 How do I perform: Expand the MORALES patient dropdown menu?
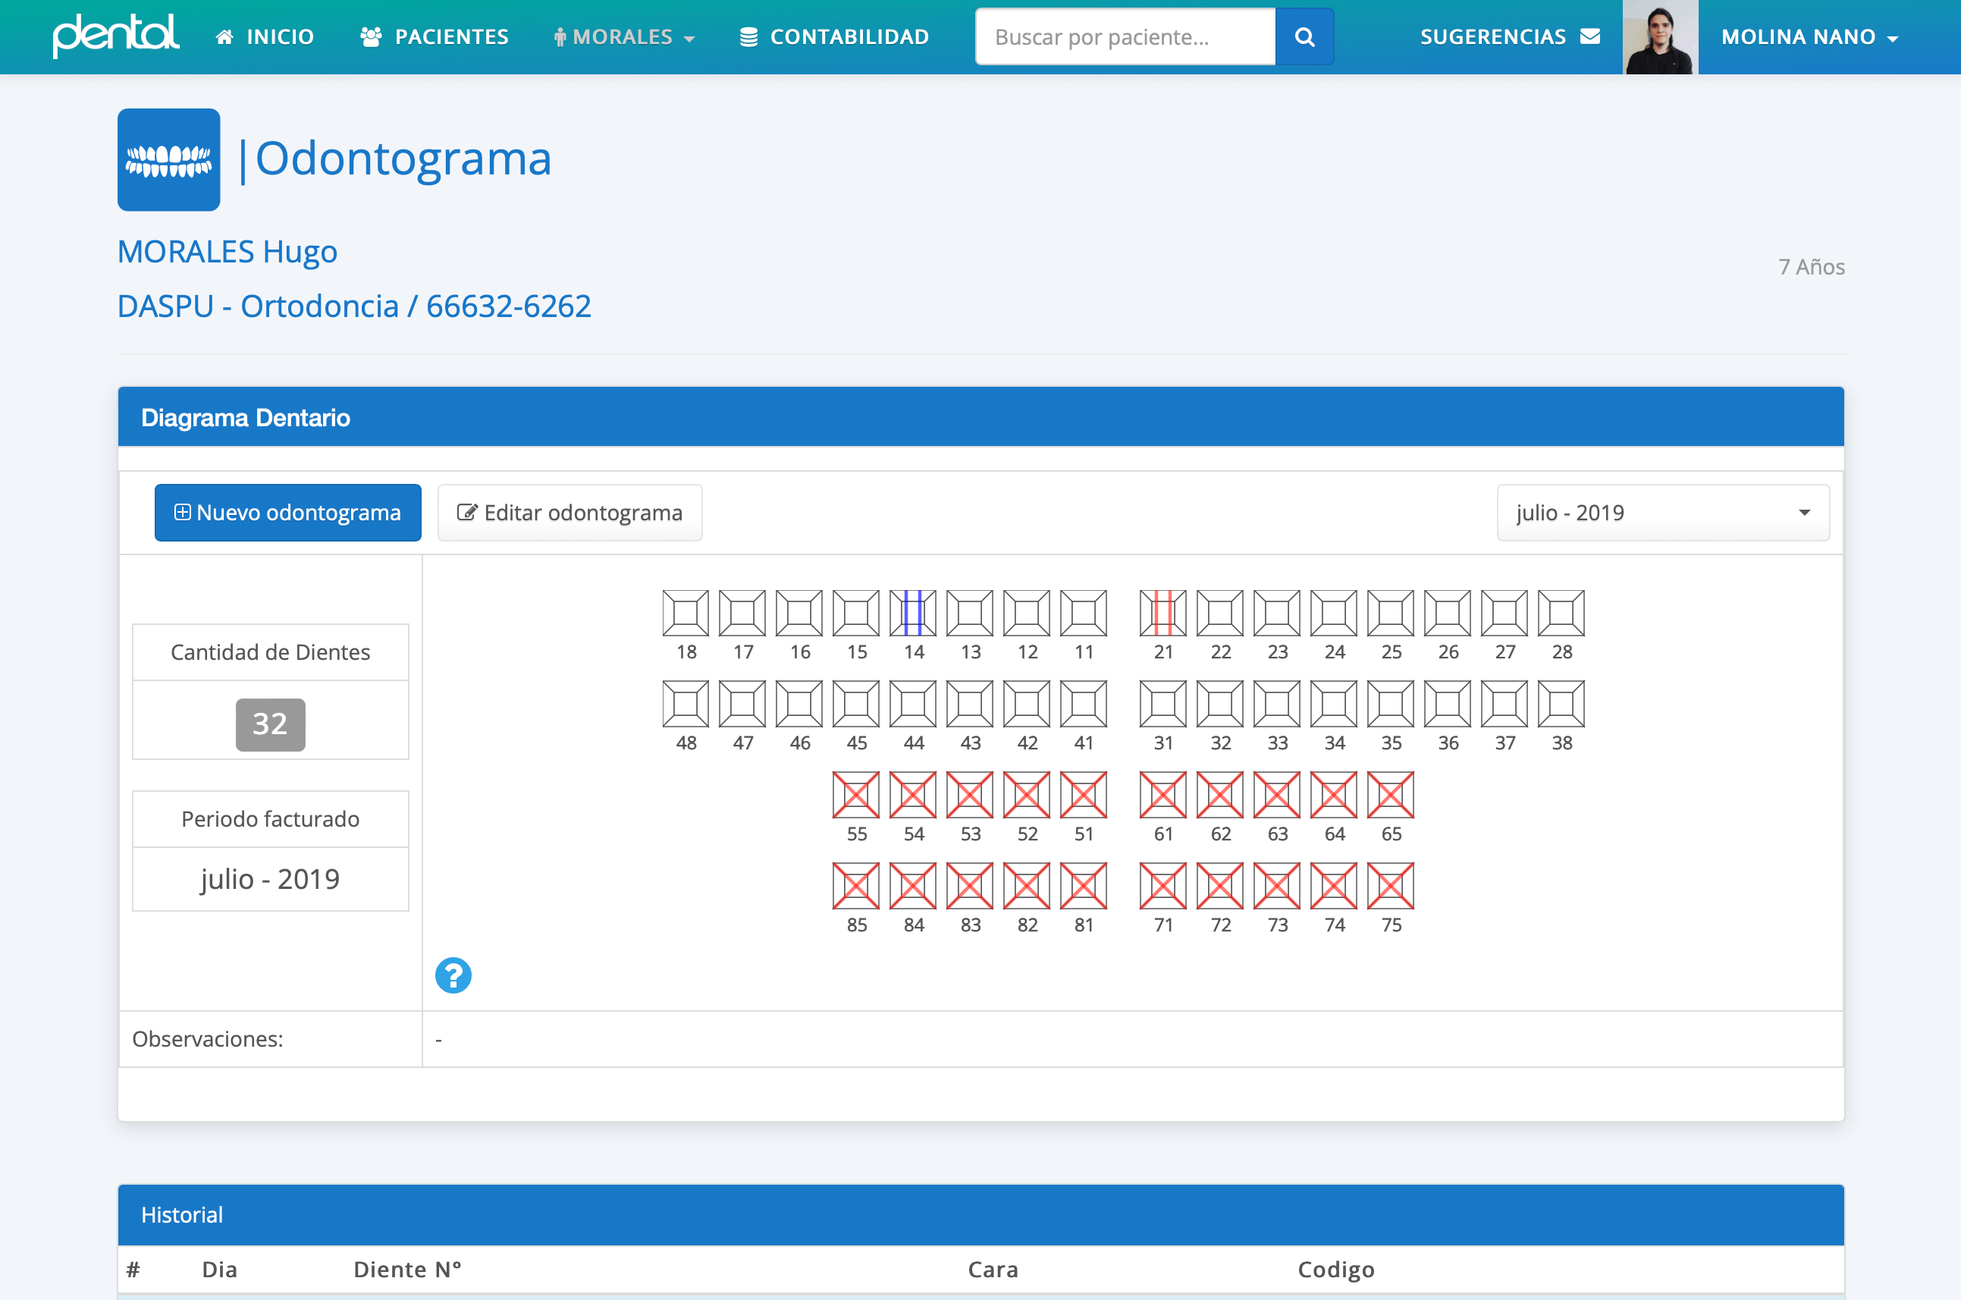point(624,36)
